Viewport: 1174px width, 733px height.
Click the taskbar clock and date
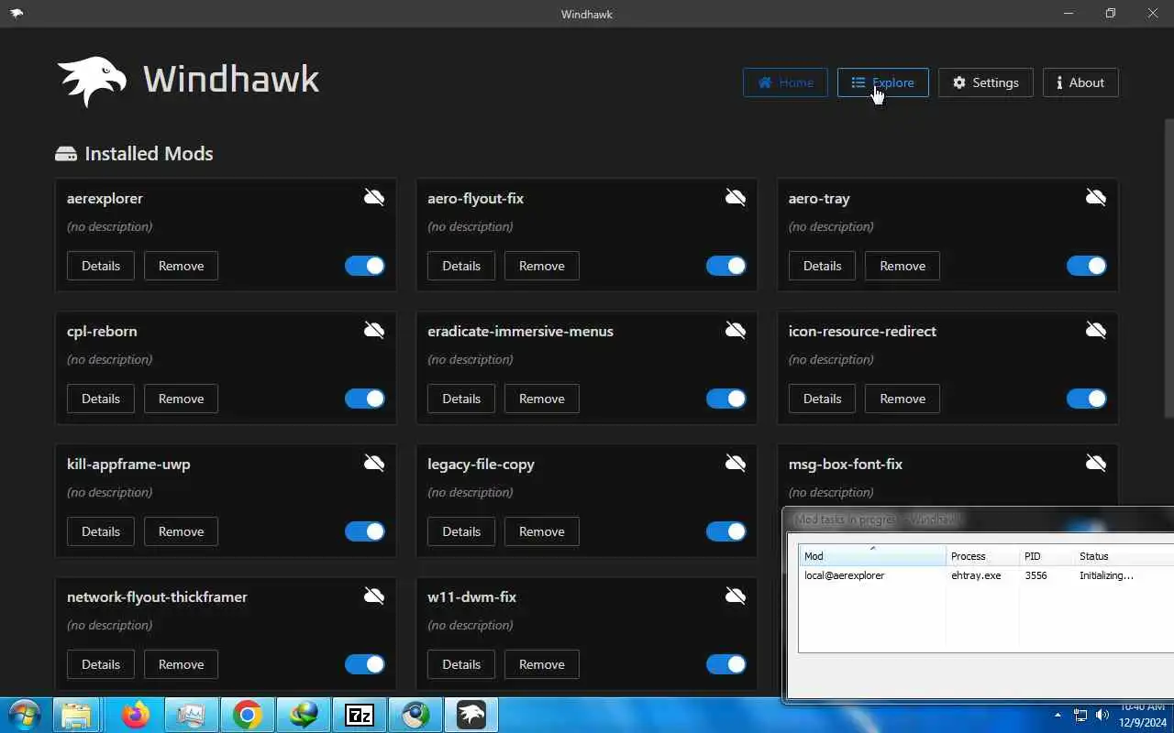tap(1144, 715)
